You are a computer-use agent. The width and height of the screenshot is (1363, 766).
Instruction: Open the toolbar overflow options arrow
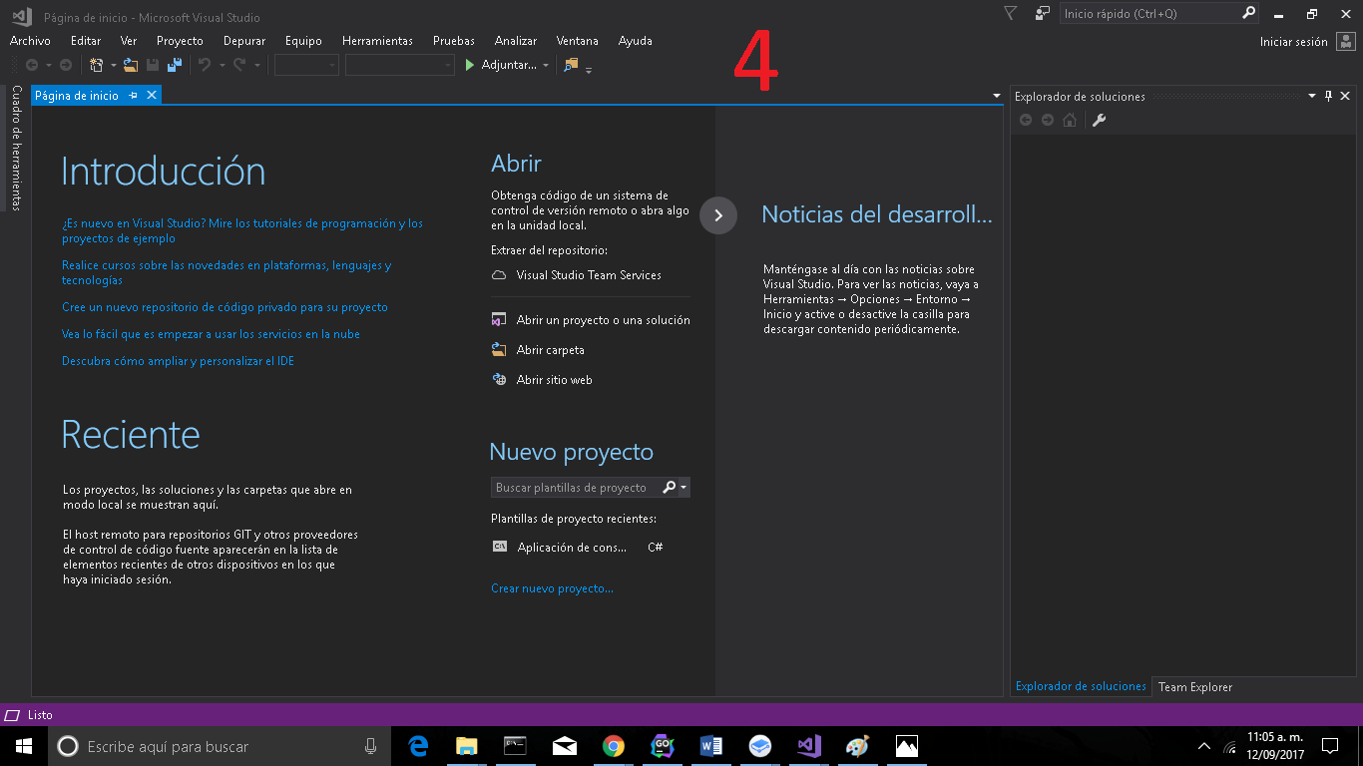pos(589,70)
